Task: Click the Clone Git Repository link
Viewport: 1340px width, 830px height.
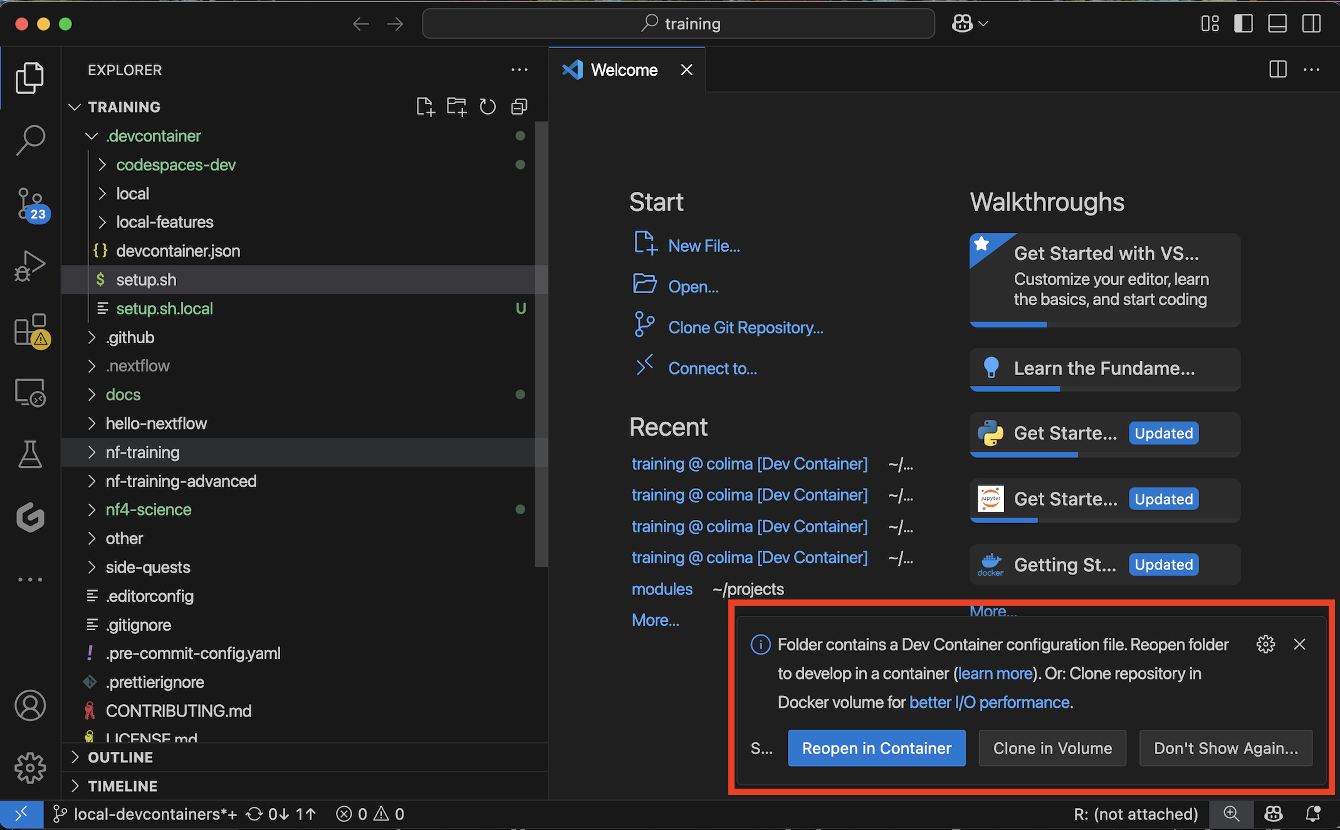Action: (x=745, y=328)
